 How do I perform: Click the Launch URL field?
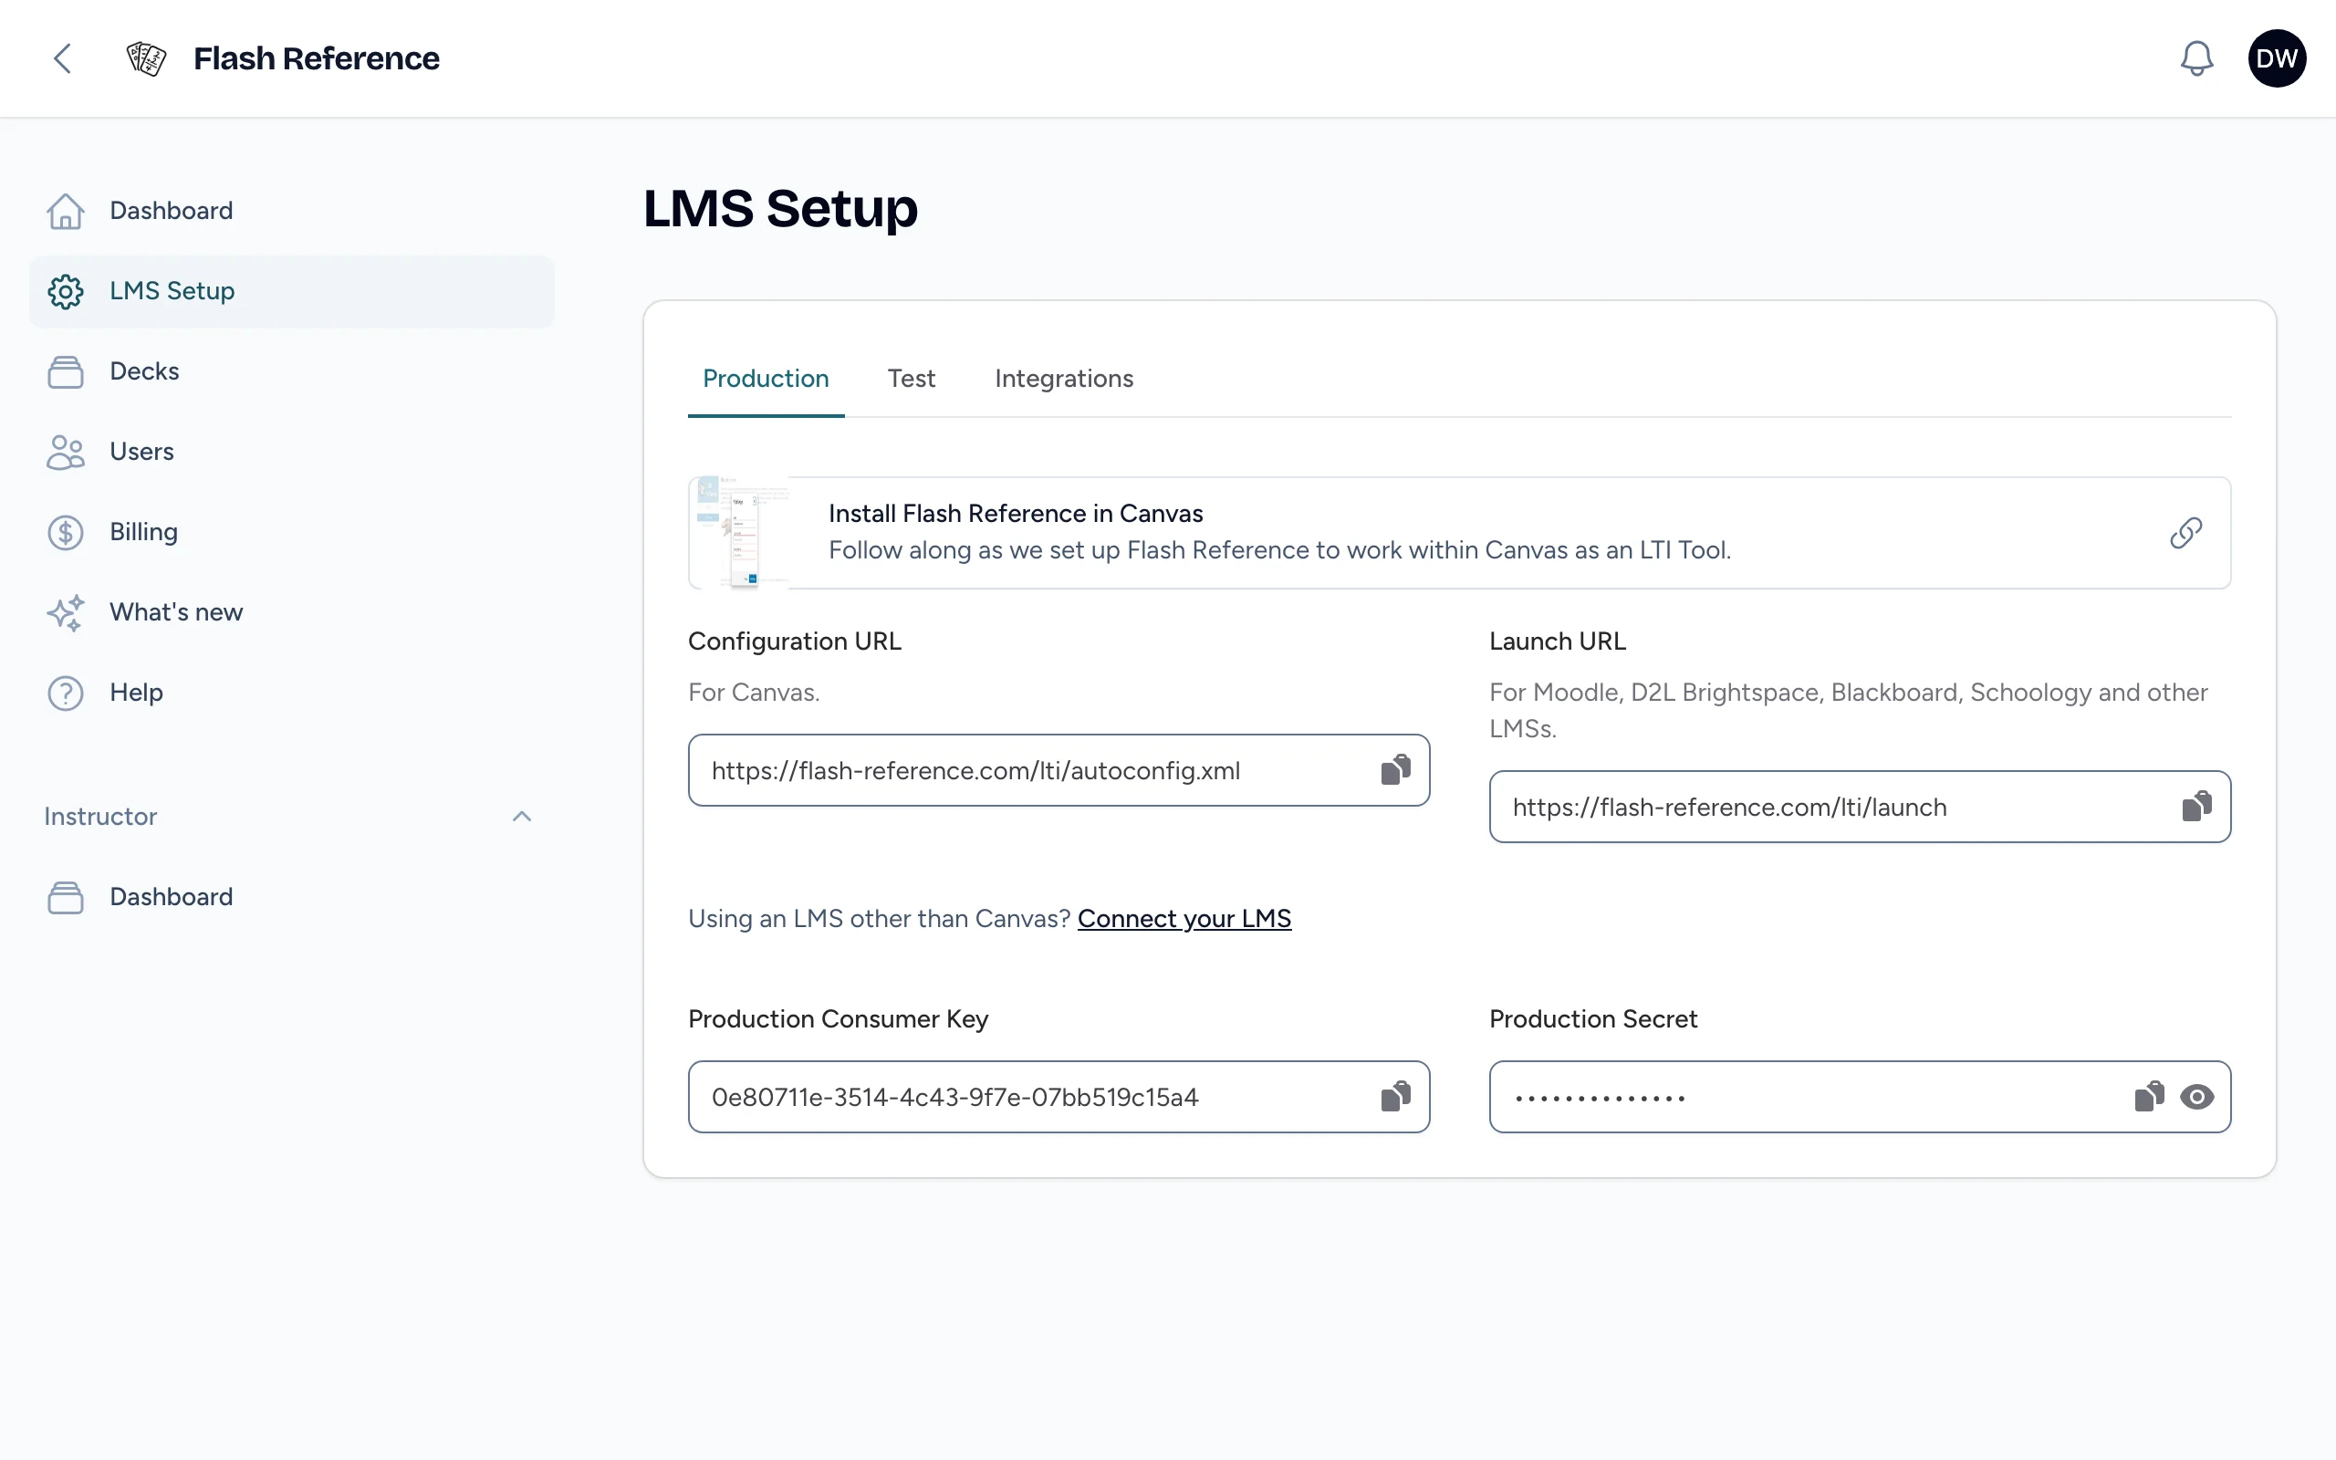click(x=1859, y=807)
